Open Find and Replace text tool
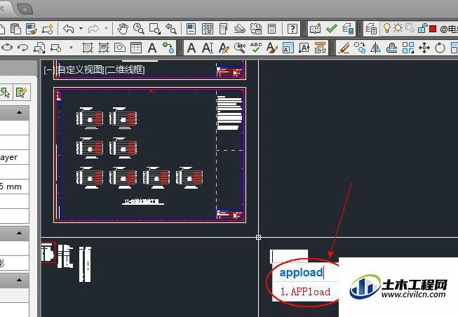This screenshot has height=317, width=458. (x=240, y=48)
